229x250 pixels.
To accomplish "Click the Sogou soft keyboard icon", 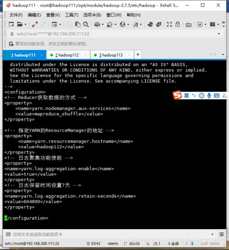I will 217,96.
